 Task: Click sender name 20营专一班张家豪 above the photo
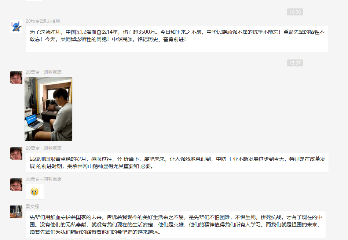point(44,72)
